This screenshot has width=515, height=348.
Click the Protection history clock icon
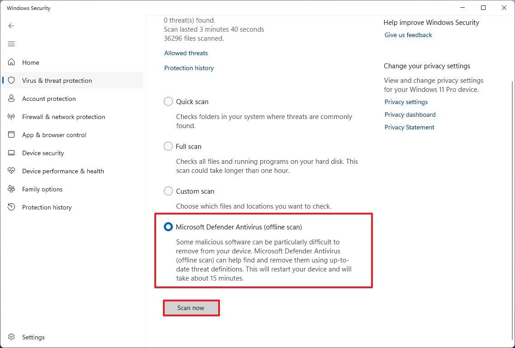[x=11, y=207]
